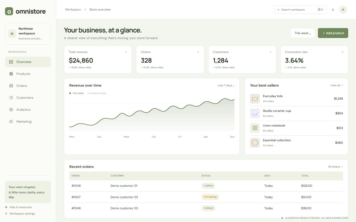This screenshot has width=356, height=222.
Task: Click the Add product button
Action: tap(333, 33)
